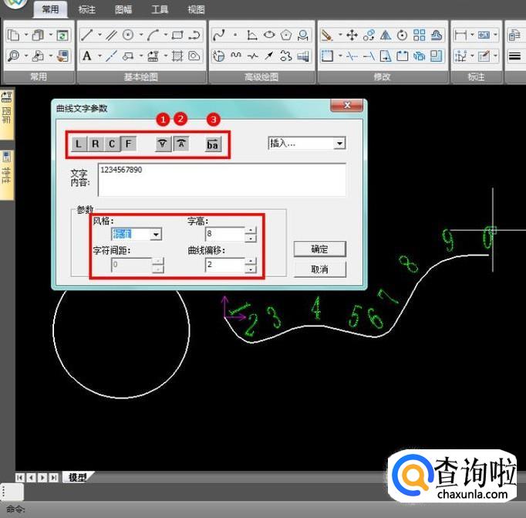Select the Linear dimension tool
Screen dimensions: 526x518
click(x=460, y=35)
